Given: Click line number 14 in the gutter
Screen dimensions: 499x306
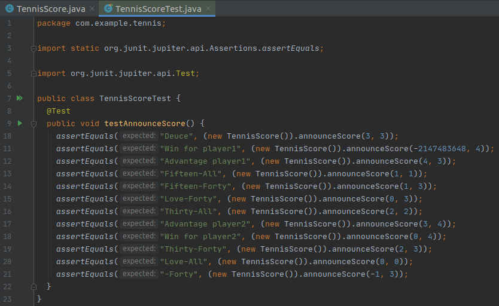Looking at the screenshot, I should pyautogui.click(x=7, y=186).
